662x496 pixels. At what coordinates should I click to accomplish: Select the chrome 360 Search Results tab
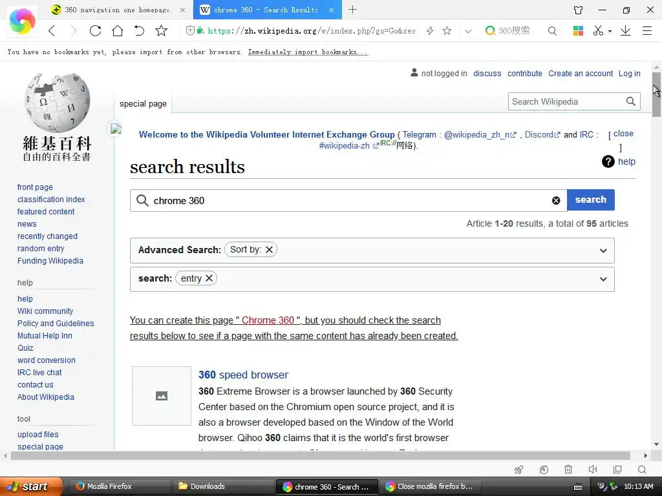267,10
